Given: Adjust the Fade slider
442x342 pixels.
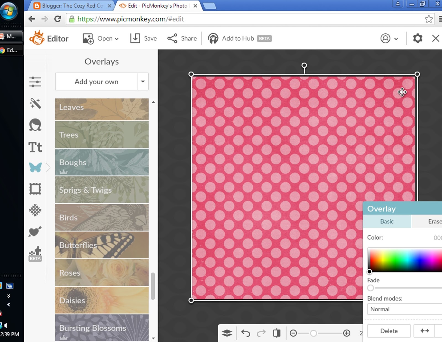Looking at the screenshot, I should (370, 288).
